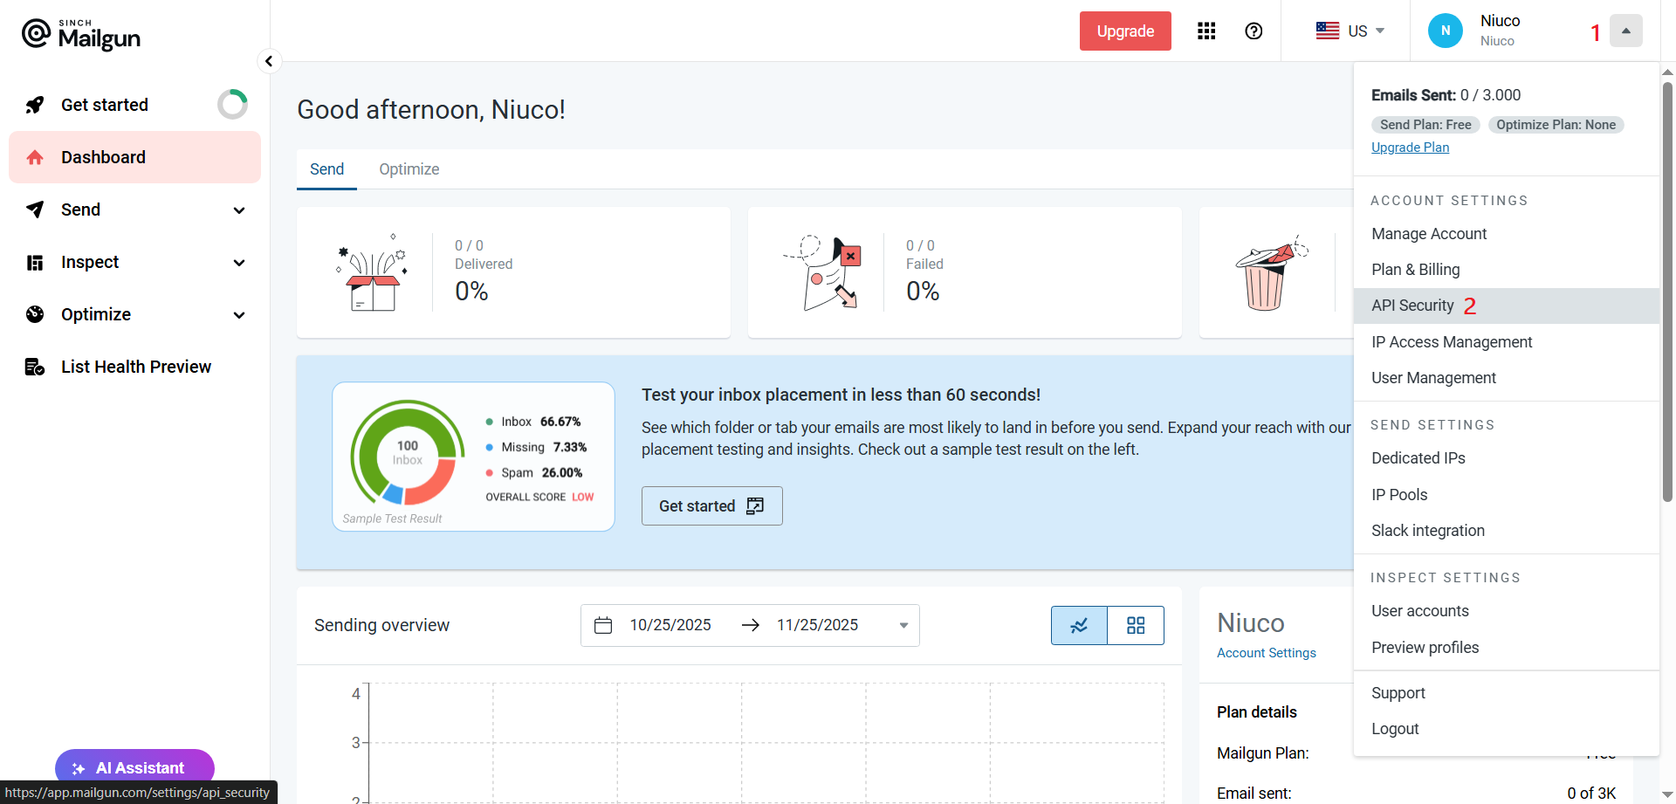Select API Security in account settings
Screen dimensions: 1676x804
[x=1507, y=306]
